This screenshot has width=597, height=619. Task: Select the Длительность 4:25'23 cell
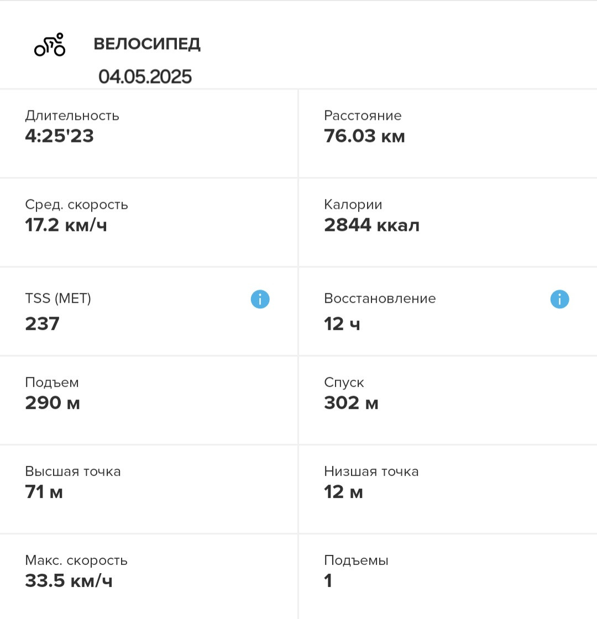click(x=149, y=133)
